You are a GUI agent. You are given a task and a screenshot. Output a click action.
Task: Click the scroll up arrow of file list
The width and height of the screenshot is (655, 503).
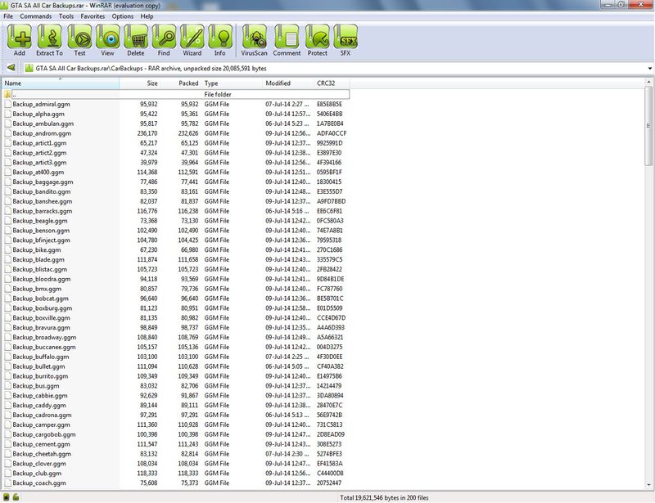pos(648,82)
